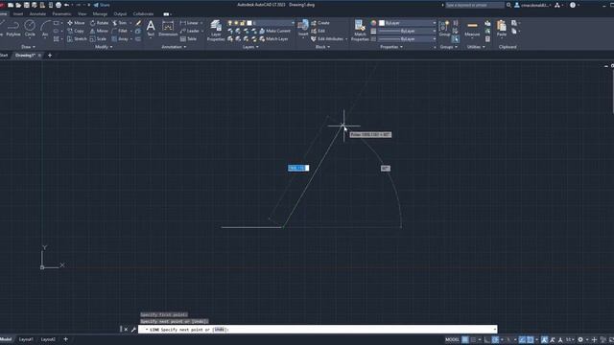
Task: Open the Parametric ribbon tab
Action: [x=61, y=13]
